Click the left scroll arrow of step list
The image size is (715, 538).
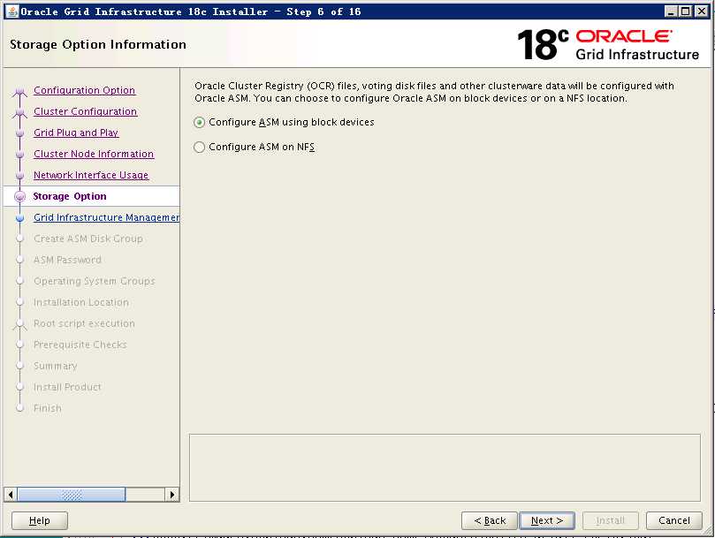click(11, 494)
